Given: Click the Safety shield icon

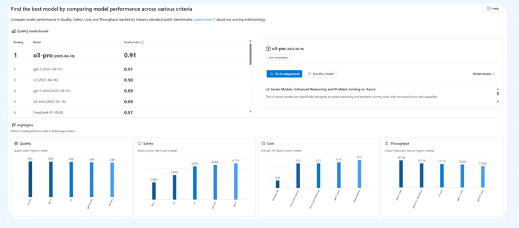Looking at the screenshot, I should pyautogui.click(x=139, y=144).
